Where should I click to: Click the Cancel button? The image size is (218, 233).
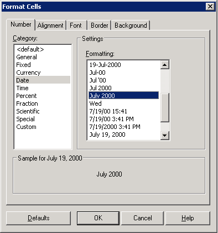[143, 218]
